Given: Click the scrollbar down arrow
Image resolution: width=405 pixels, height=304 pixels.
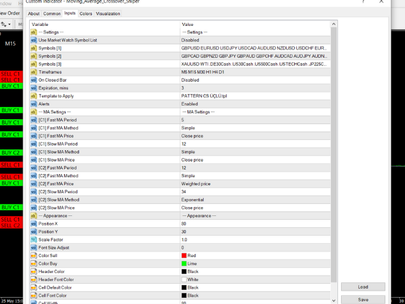Looking at the screenshot, I should 333,301.
